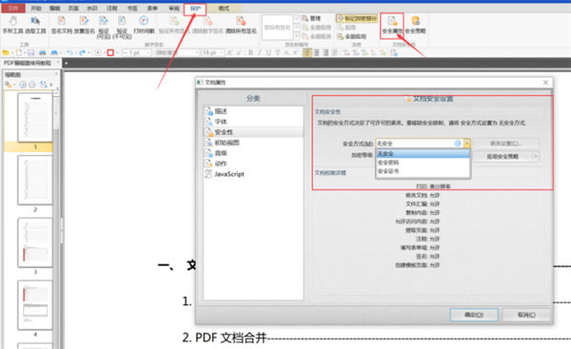Close the 文档属性 document properties dialog
Viewport: 571px width, 349px height.
pyautogui.click(x=545, y=83)
